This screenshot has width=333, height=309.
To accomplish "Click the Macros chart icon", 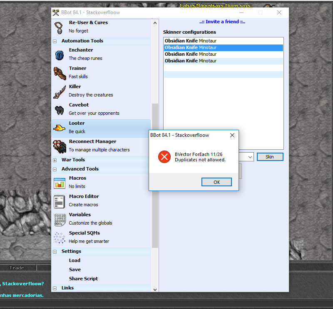I will (x=60, y=183).
